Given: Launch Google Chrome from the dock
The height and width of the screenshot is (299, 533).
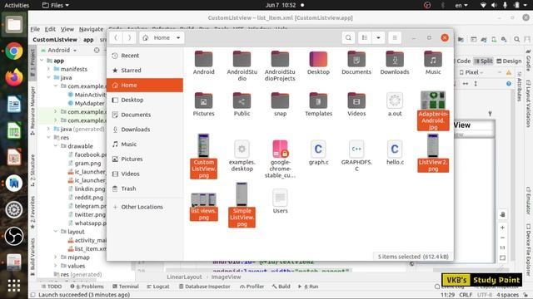Looking at the screenshot, I should tap(14, 51).
